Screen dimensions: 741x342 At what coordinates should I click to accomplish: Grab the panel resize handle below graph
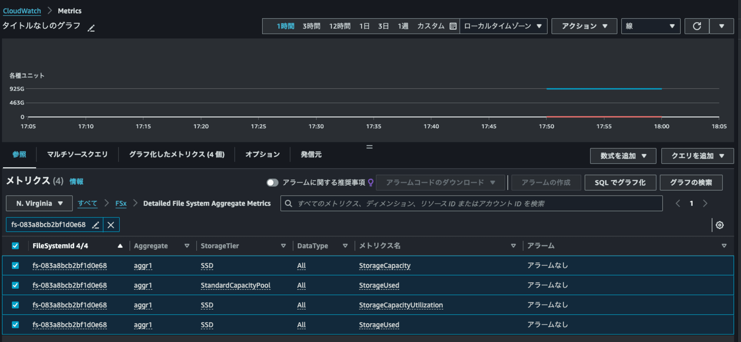[369, 147]
